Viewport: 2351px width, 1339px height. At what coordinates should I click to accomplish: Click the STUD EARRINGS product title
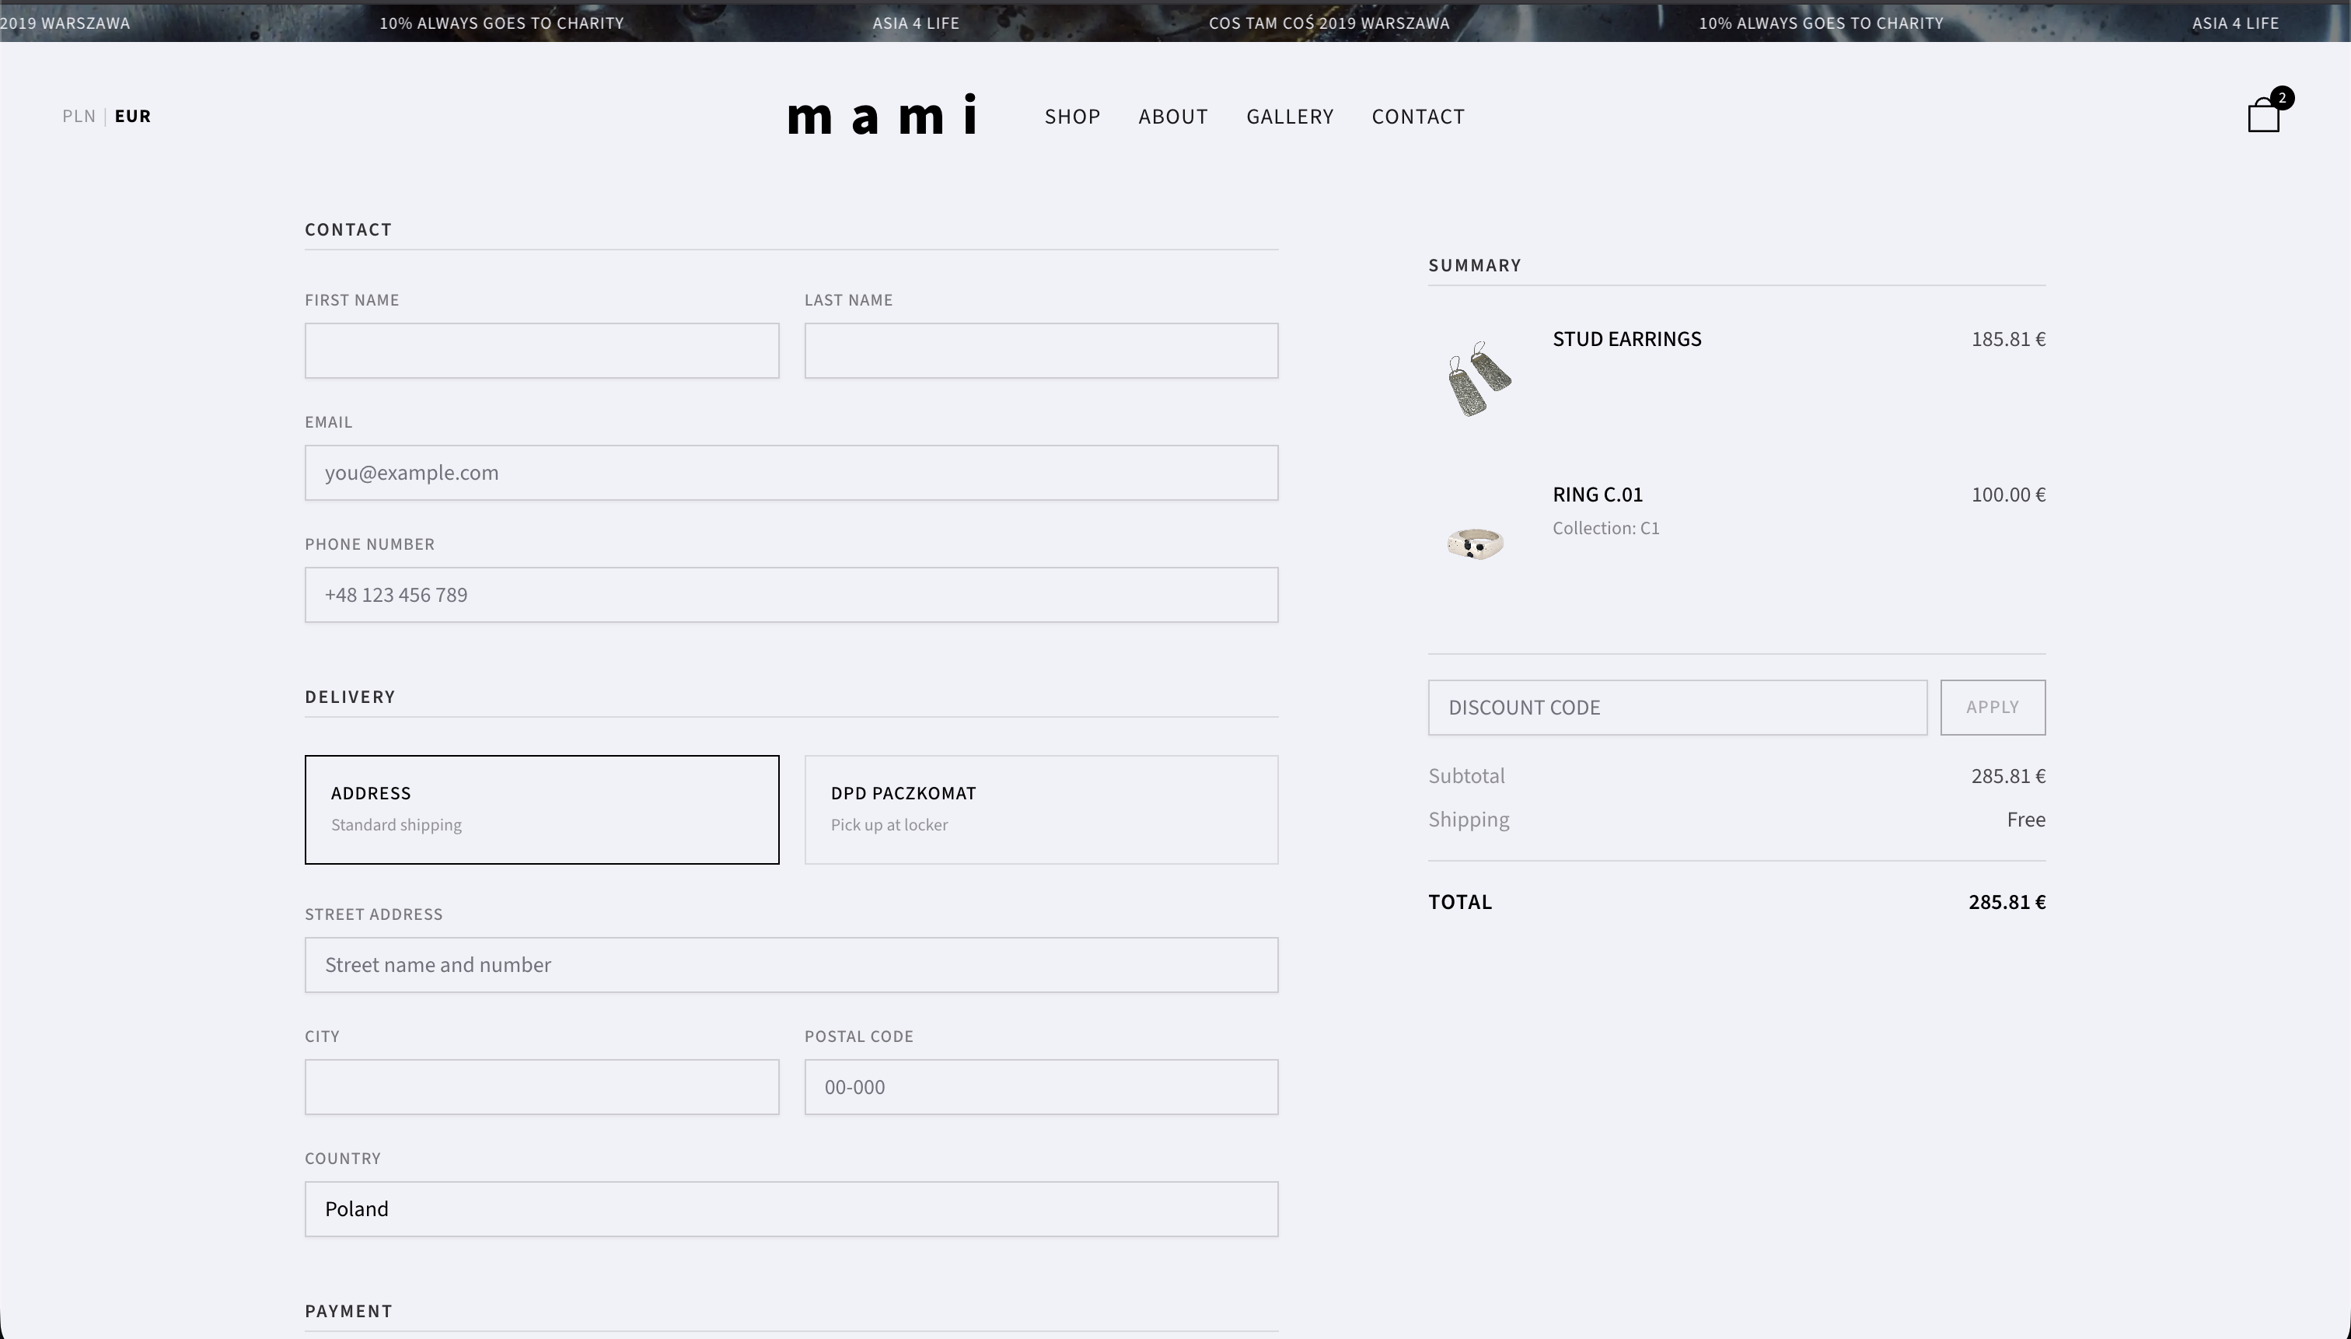[1626, 338]
